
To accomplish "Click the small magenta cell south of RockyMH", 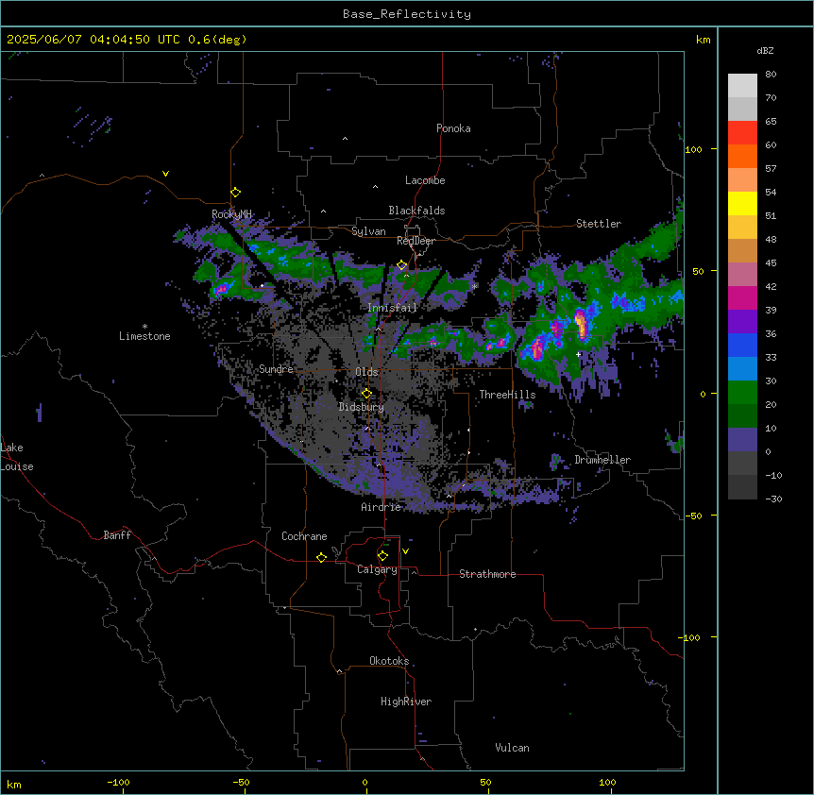I will [x=222, y=288].
